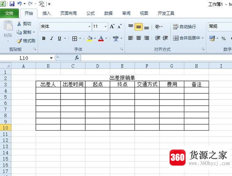Select row 10 header
The width and height of the screenshot is (232, 176).
click(6, 128)
